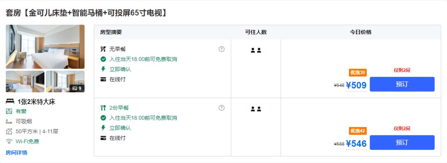This screenshot has height=163, width=447.
Task: Click the 优惠42 discount tag
Action: 358,131
